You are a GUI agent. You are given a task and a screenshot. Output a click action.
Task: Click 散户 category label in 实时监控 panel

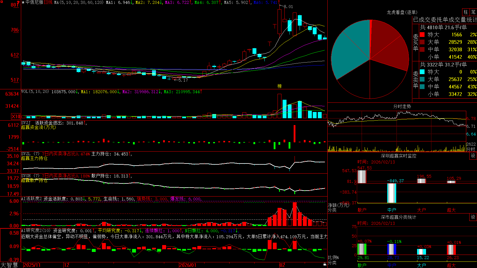pyautogui.click(x=362, y=210)
